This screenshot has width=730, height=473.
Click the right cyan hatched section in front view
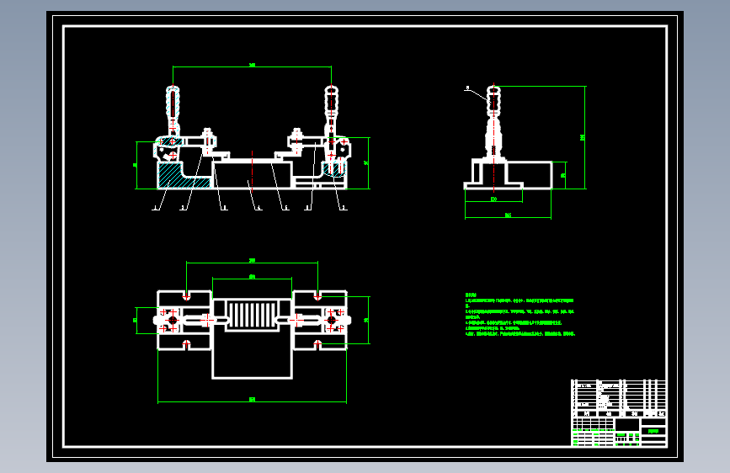coord(335,169)
